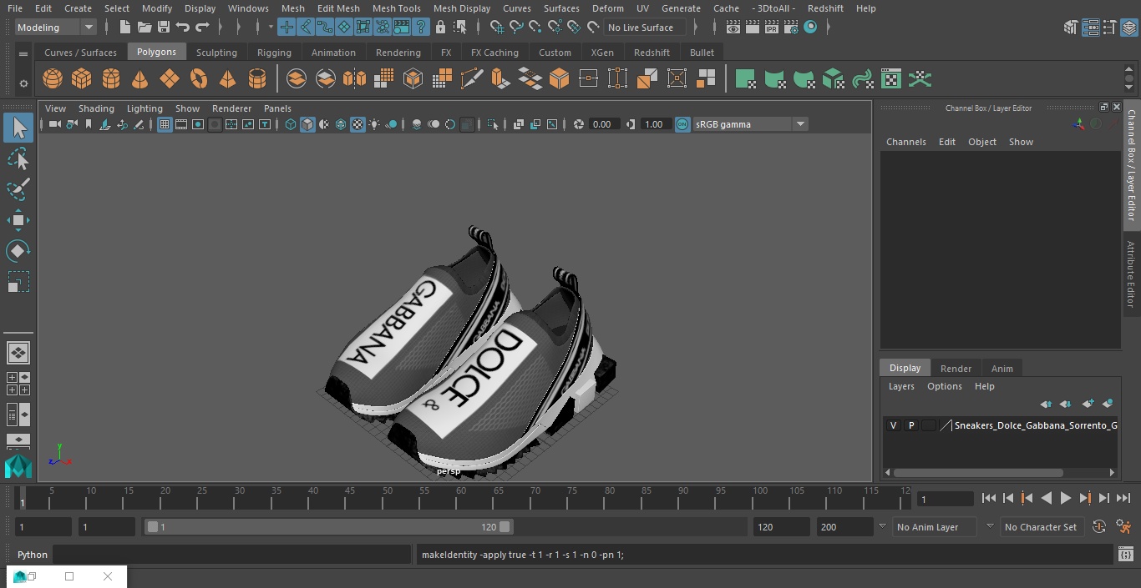Open the Options menu in layer editor
Image resolution: width=1141 pixels, height=588 pixels.
pyautogui.click(x=945, y=386)
